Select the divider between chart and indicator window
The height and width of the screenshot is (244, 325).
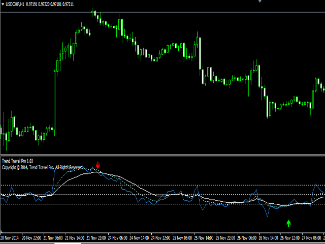(x=162, y=156)
